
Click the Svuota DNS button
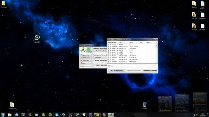[x=86, y=60]
